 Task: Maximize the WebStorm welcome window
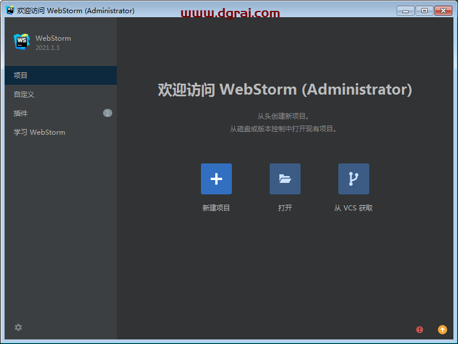click(x=424, y=11)
